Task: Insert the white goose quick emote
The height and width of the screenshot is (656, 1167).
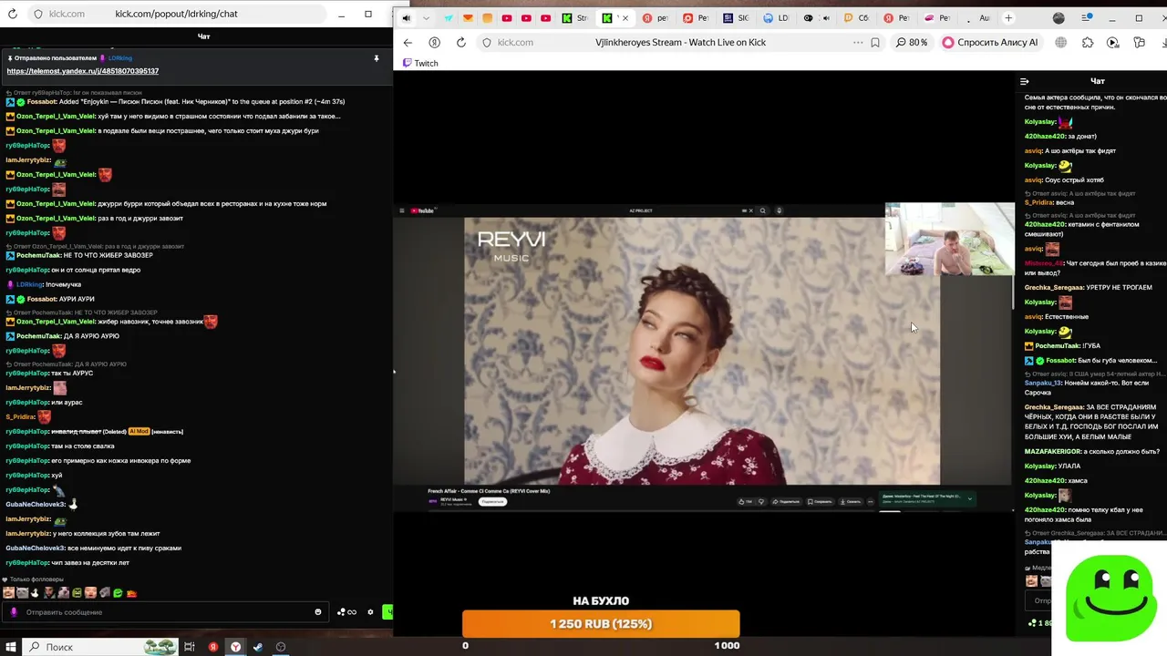Action: (36, 593)
